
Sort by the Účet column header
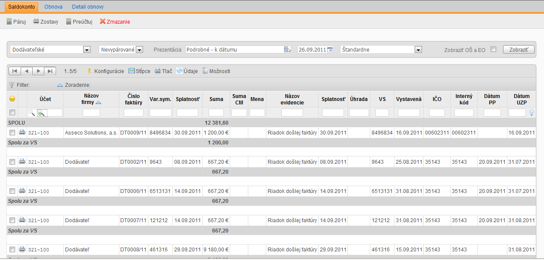(45, 99)
